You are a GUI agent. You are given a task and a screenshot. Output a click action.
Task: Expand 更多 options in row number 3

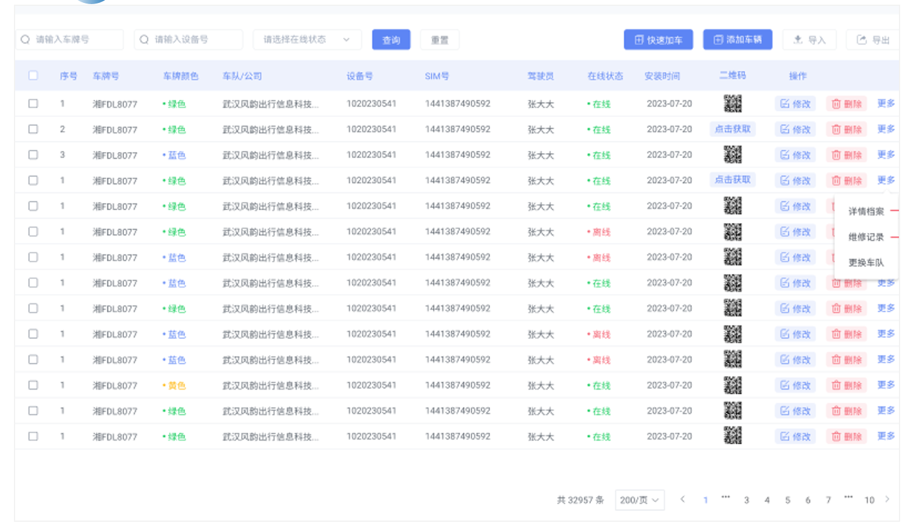pyautogui.click(x=886, y=155)
